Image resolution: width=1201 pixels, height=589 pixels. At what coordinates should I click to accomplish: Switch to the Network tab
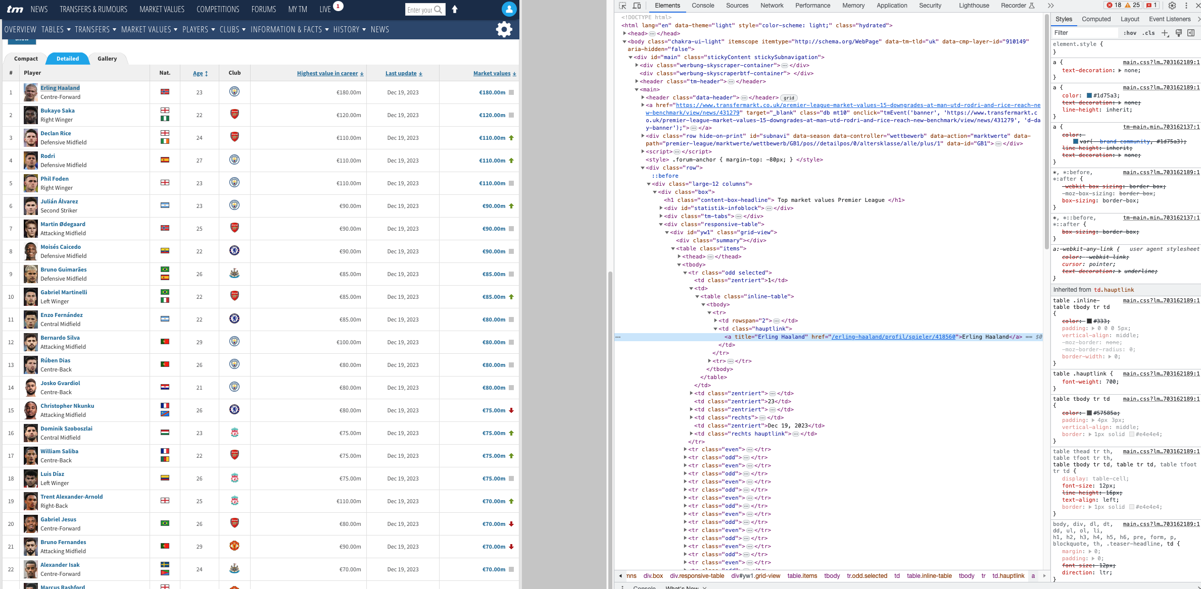point(772,6)
